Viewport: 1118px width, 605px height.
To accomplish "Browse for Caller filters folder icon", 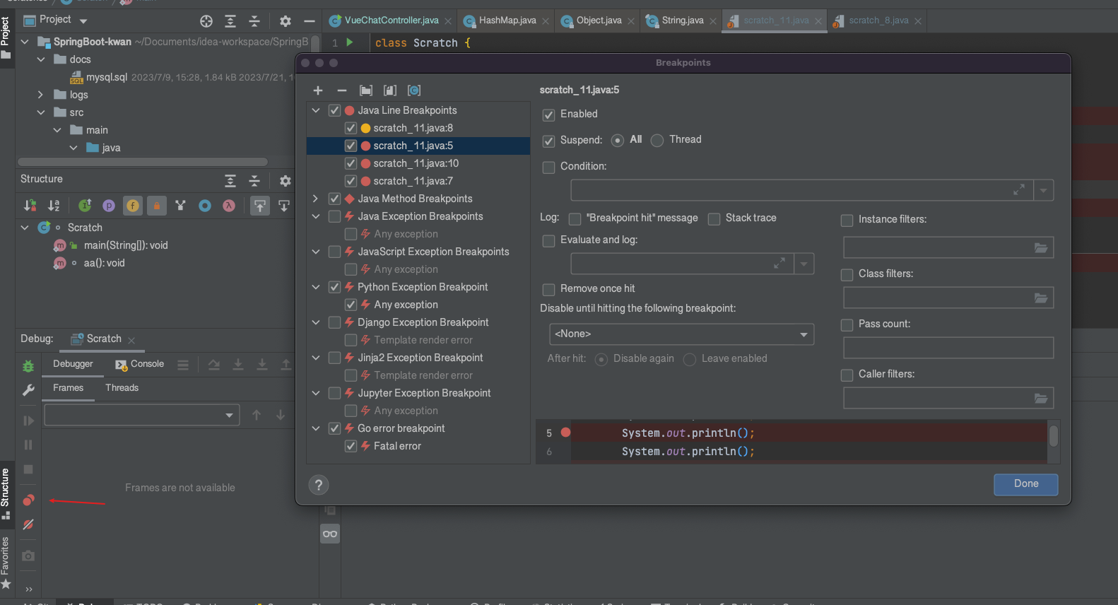I will click(1041, 399).
